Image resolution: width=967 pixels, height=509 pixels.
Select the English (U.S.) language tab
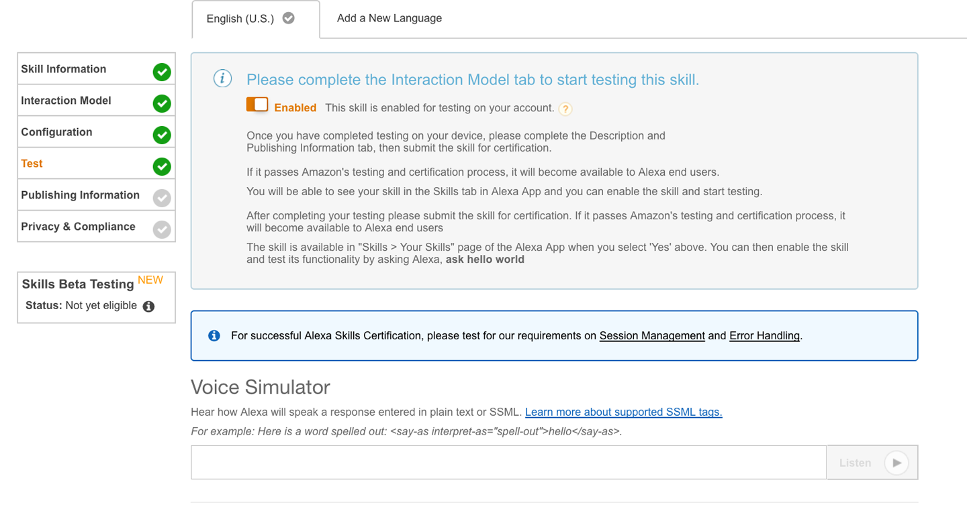tap(240, 19)
